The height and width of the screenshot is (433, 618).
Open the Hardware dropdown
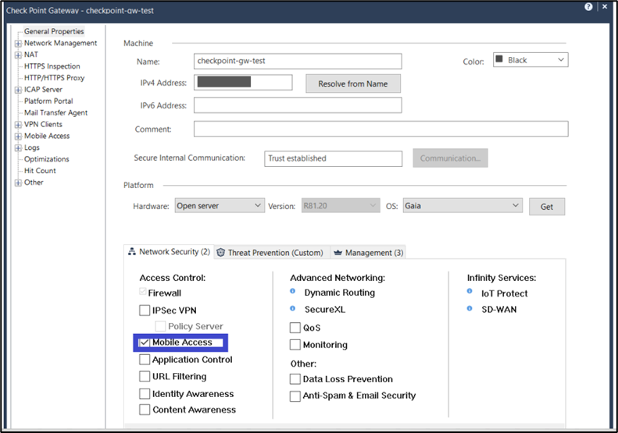(x=220, y=206)
